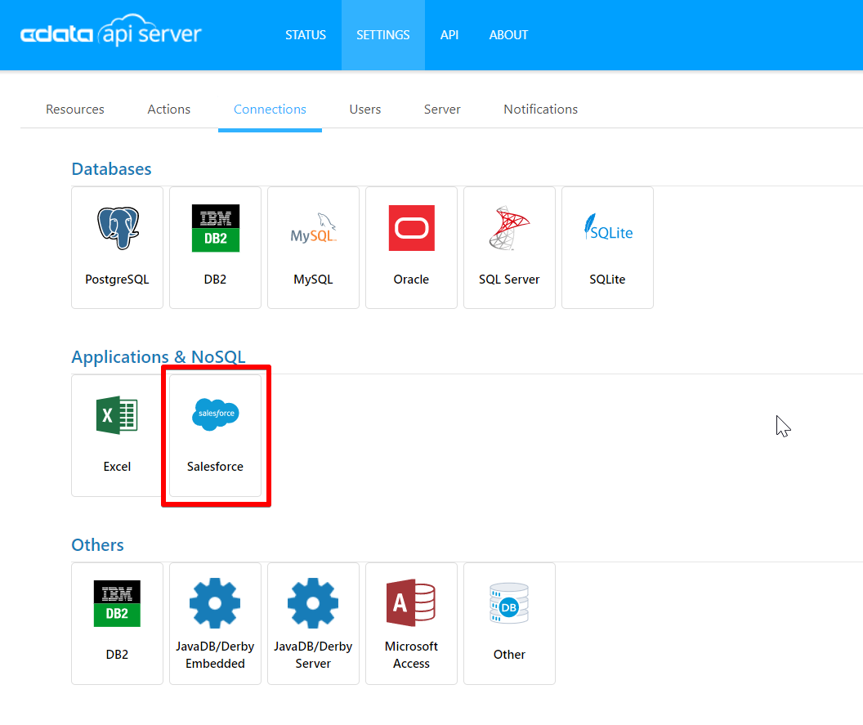Click the Applications & NoSQL heading
Image resolution: width=863 pixels, height=725 pixels.
point(159,356)
